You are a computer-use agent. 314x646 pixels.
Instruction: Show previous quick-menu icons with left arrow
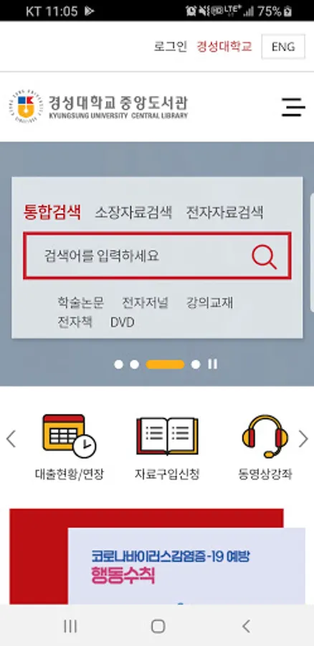[11, 439]
